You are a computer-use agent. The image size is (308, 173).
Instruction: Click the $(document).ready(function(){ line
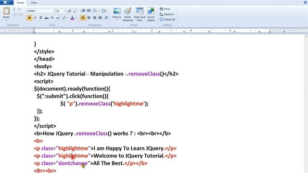coord(72,89)
